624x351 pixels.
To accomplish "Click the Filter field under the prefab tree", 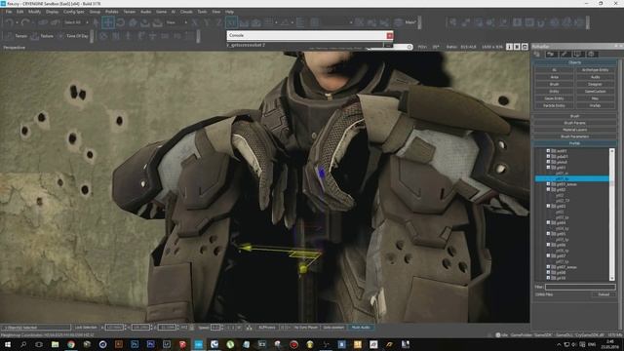I will pos(580,287).
